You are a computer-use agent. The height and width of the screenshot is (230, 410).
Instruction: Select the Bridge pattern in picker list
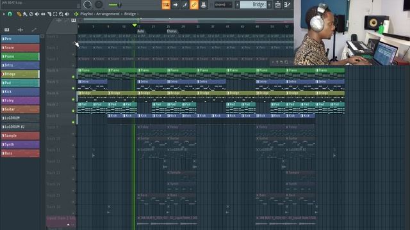tap(20, 74)
